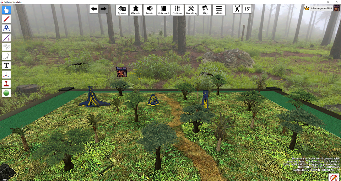
Task: Open the Modding tools menu
Action: click(x=191, y=10)
